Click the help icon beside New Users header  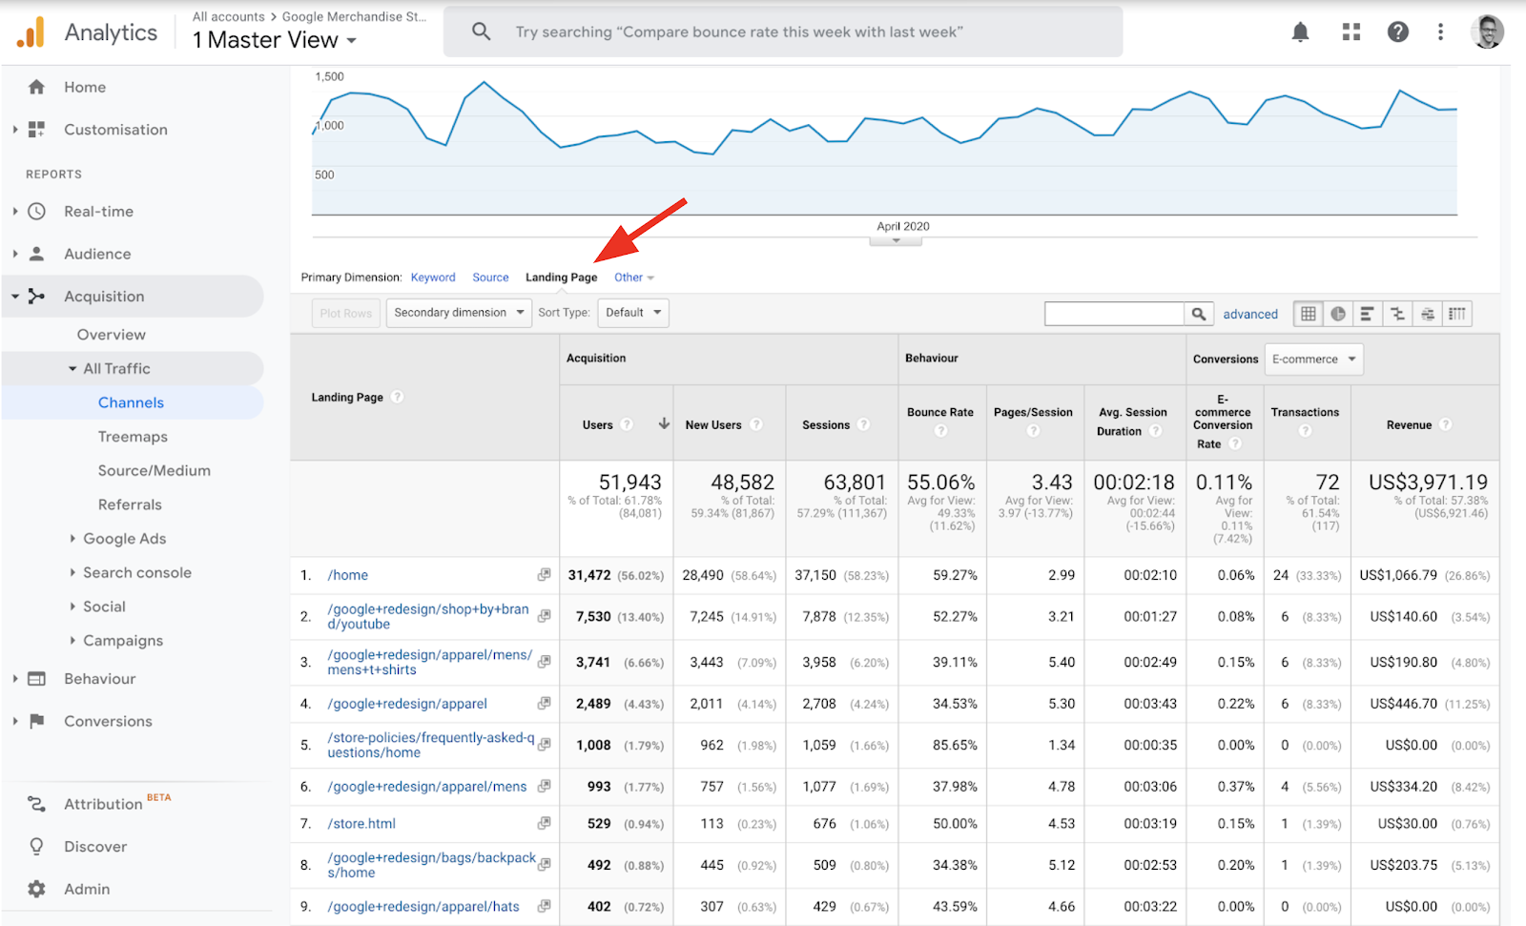coord(755,424)
